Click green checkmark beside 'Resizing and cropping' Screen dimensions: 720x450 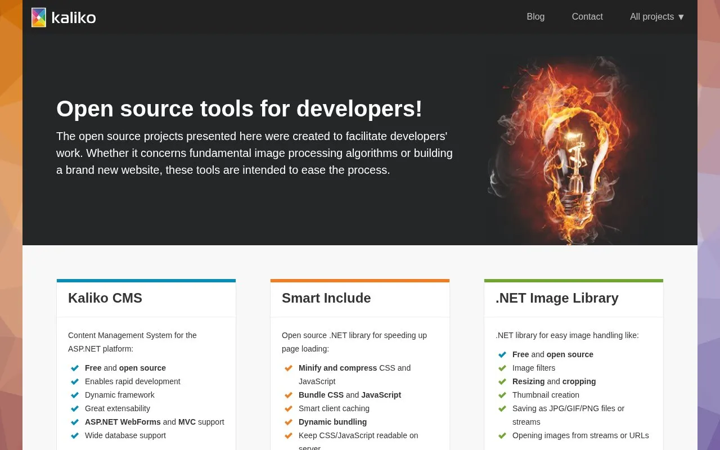click(502, 381)
